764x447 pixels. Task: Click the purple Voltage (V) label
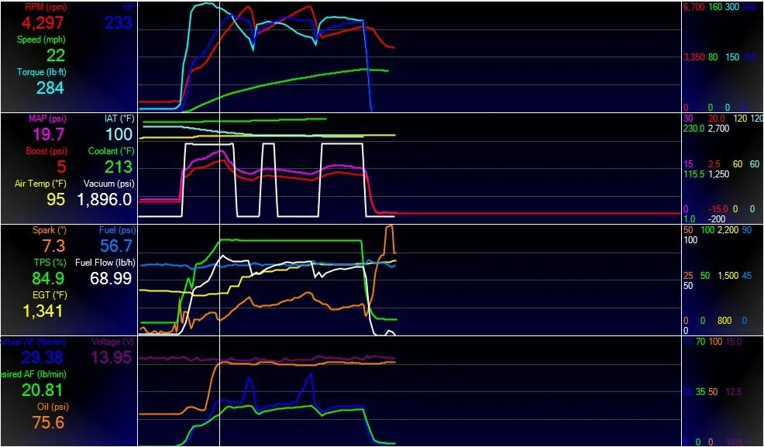click(x=112, y=342)
